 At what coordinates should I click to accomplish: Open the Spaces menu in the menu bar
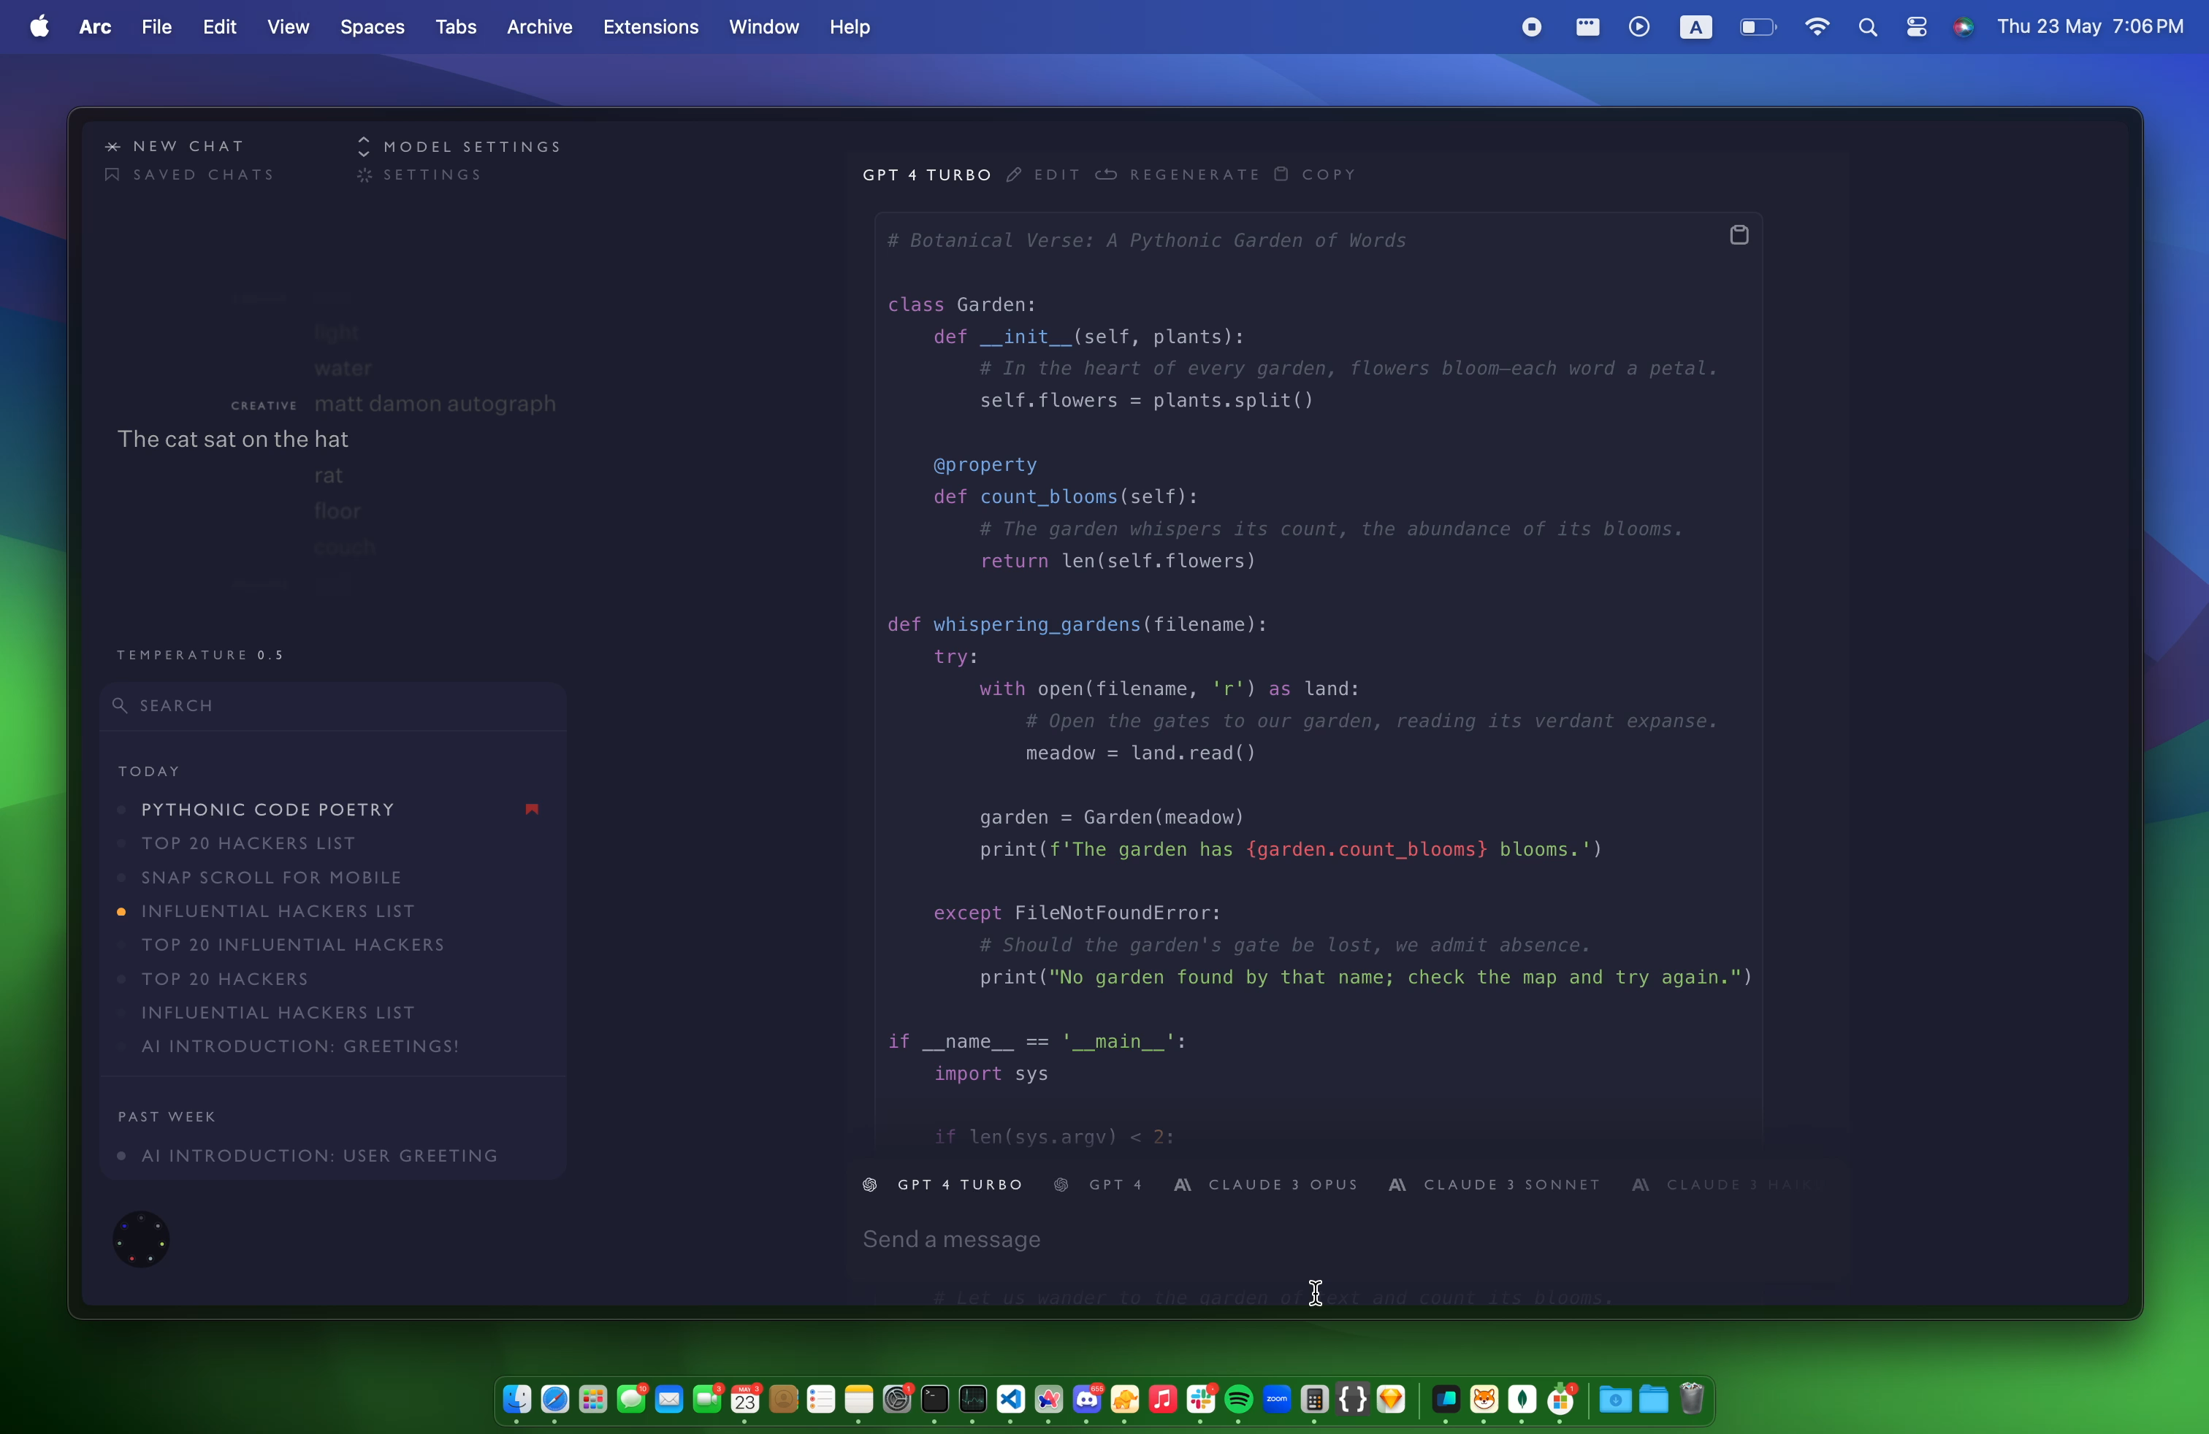pyautogui.click(x=371, y=27)
